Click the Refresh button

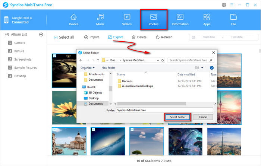point(164,37)
